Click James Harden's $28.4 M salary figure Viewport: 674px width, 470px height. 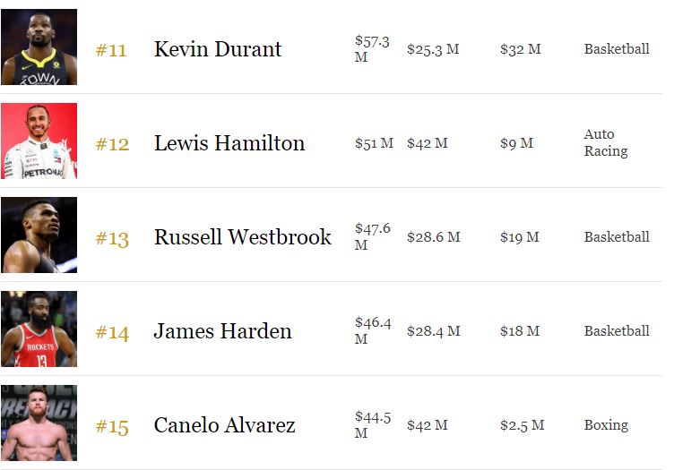433,330
